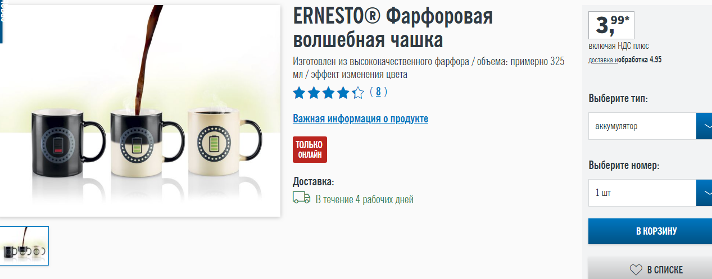Click the green delivery truck icon

click(302, 198)
